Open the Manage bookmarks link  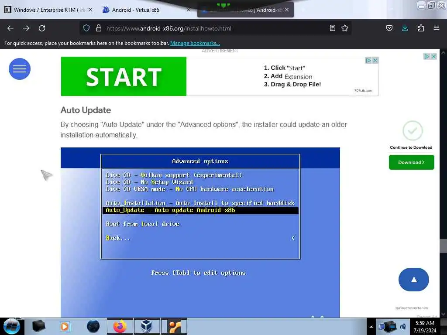tap(195, 43)
